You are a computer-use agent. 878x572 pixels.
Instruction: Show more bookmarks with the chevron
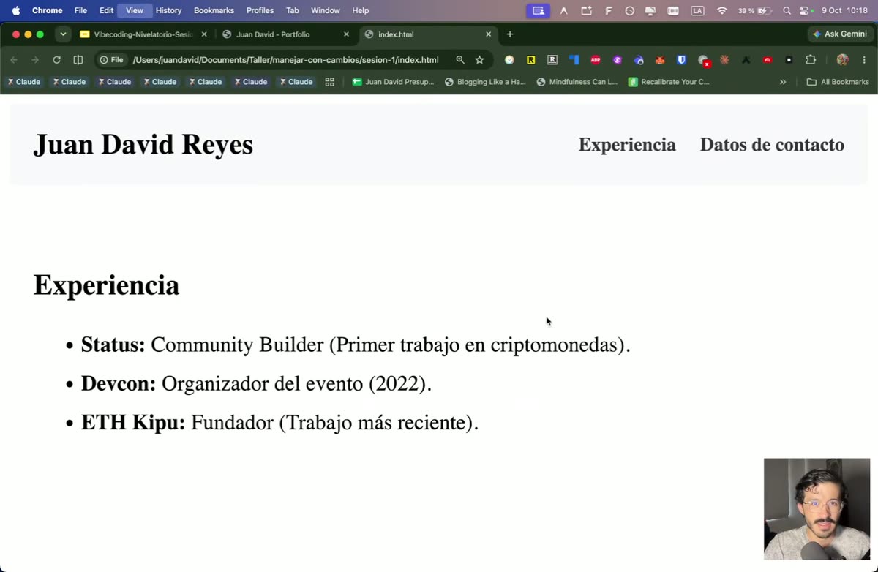tap(783, 82)
